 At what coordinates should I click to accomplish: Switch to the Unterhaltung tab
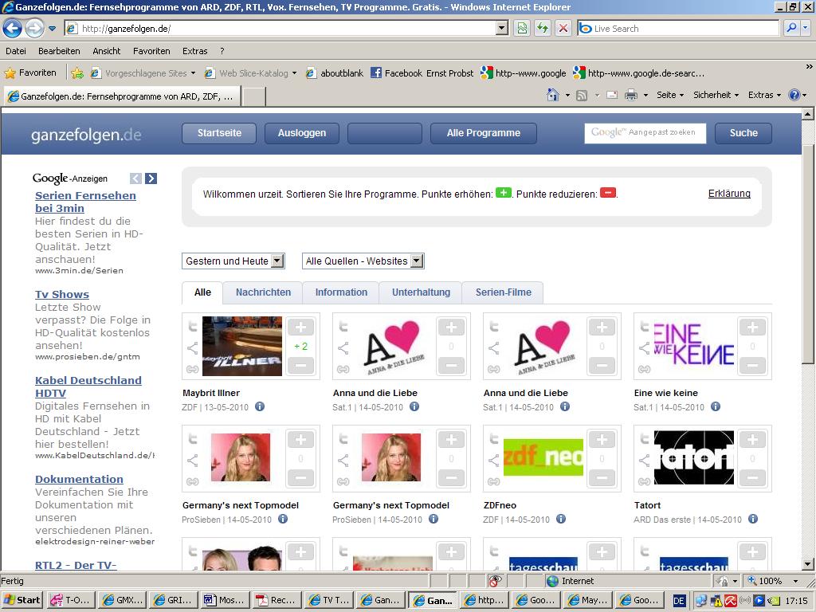point(421,292)
